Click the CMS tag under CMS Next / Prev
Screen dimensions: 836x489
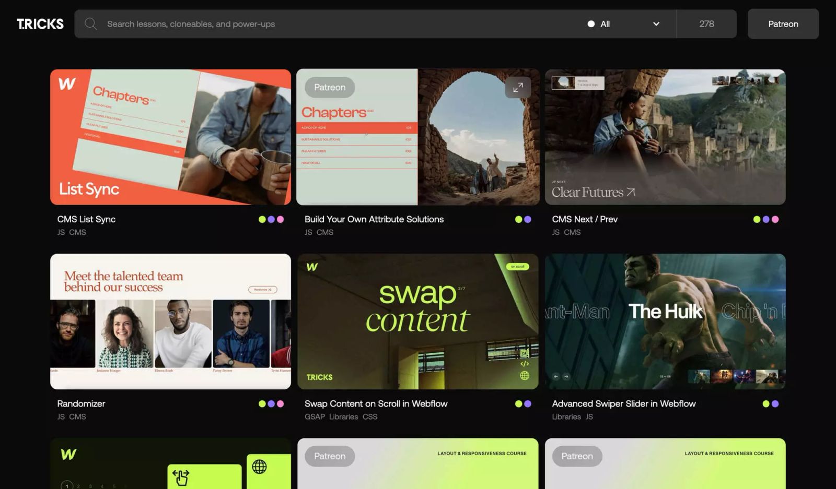[x=572, y=232]
